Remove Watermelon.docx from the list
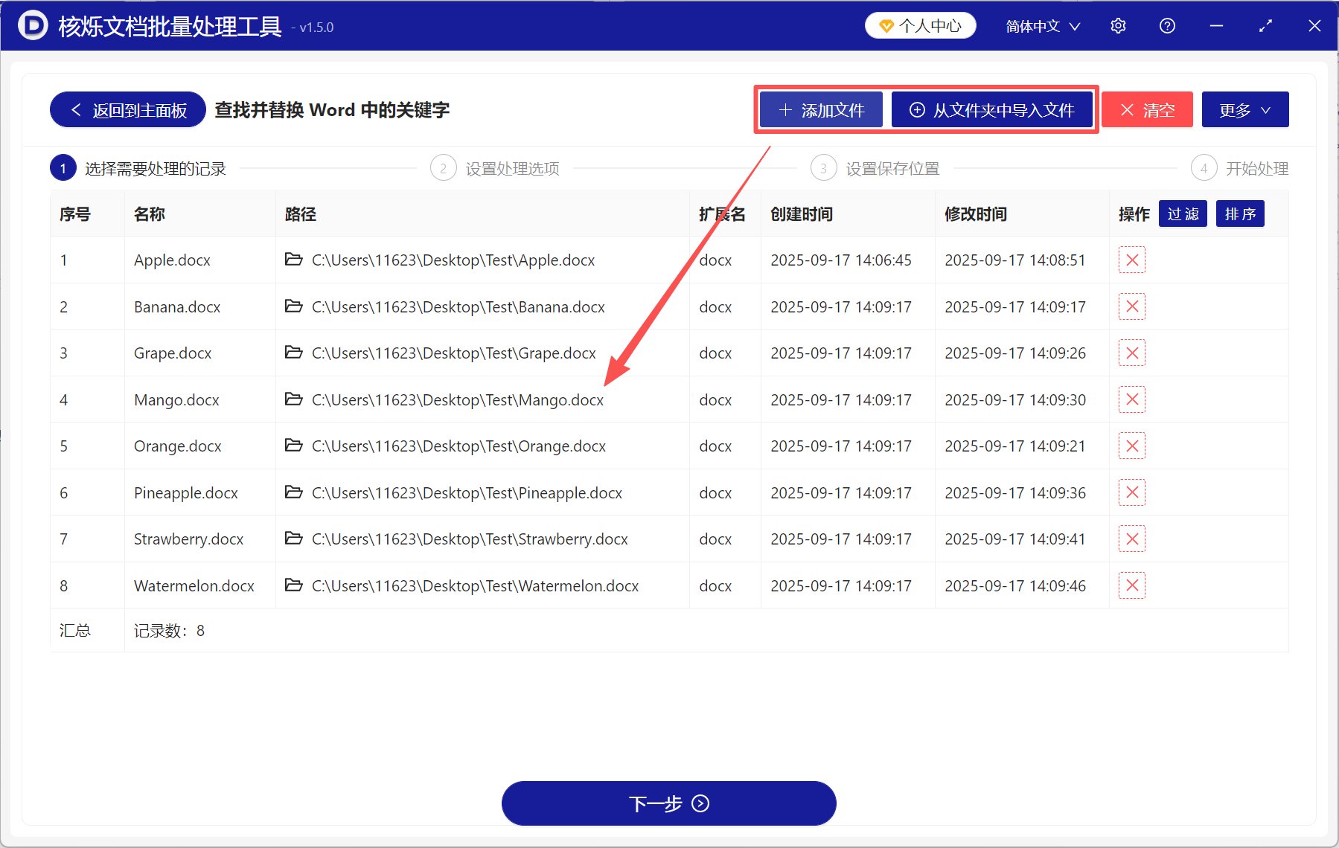The image size is (1339, 848). point(1131,585)
